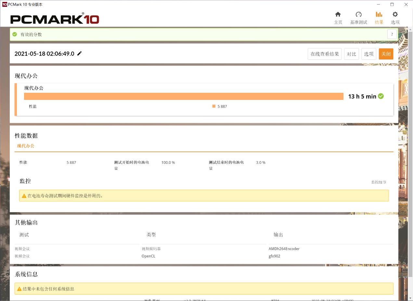Click the 在线查看结果 button
413x301 pixels.
[x=325, y=54]
